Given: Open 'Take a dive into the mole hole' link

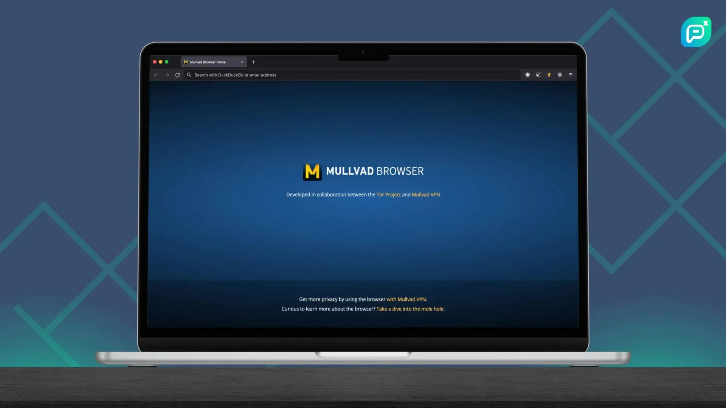Looking at the screenshot, I should pos(410,309).
